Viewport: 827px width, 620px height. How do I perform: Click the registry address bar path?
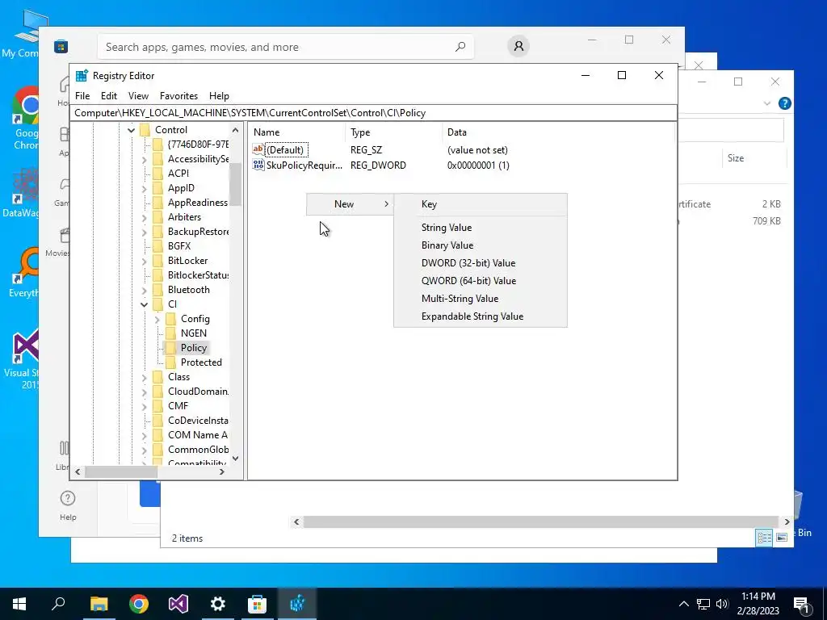point(375,113)
